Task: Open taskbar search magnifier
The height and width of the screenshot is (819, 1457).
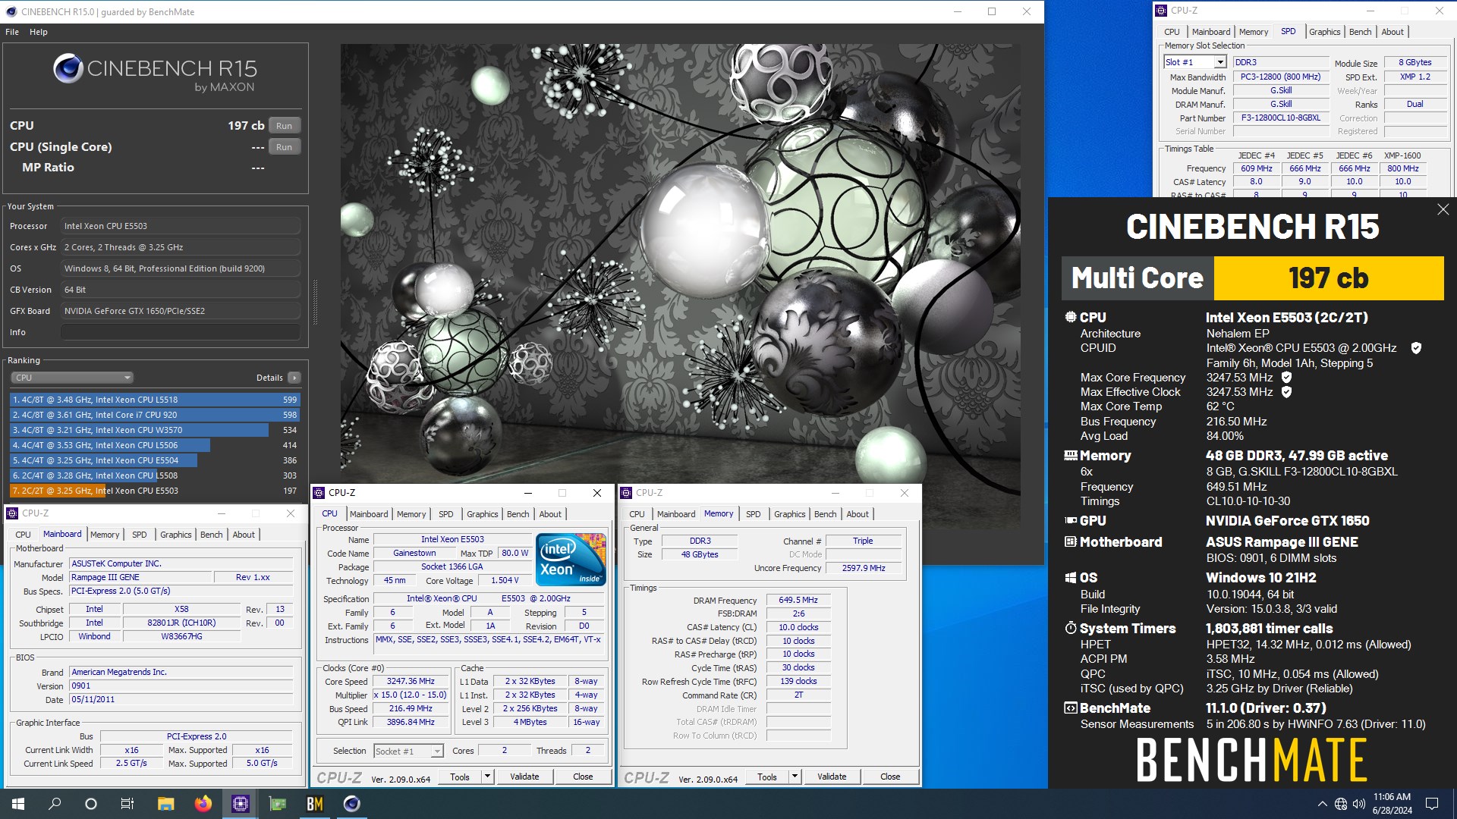Action: pos(55,804)
